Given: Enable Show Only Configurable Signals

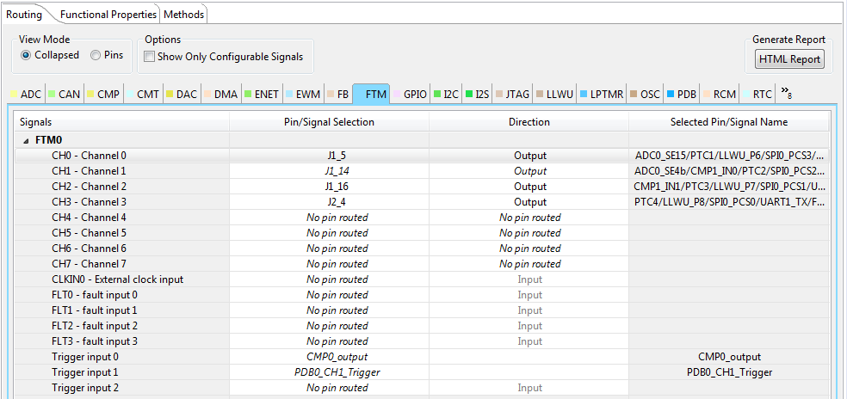Looking at the screenshot, I should 224,57.
